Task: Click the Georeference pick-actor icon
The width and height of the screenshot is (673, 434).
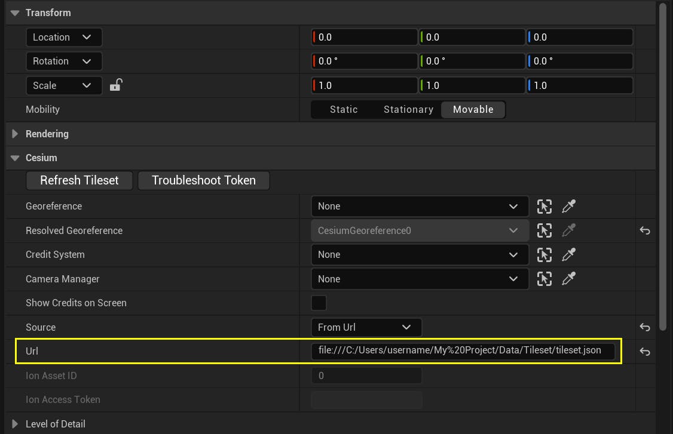Action: click(x=544, y=206)
